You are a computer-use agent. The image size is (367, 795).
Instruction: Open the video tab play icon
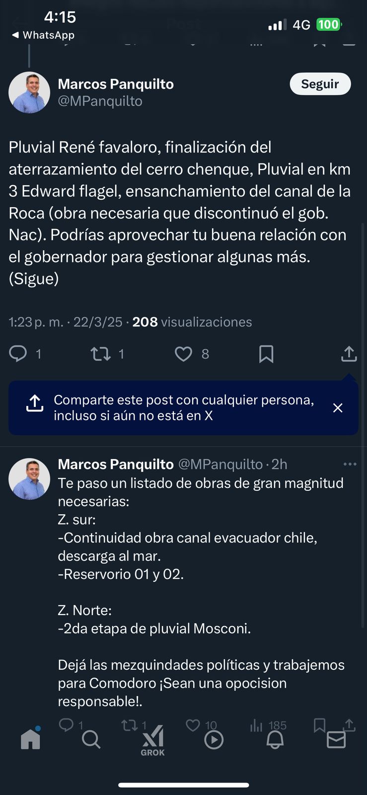tap(214, 740)
